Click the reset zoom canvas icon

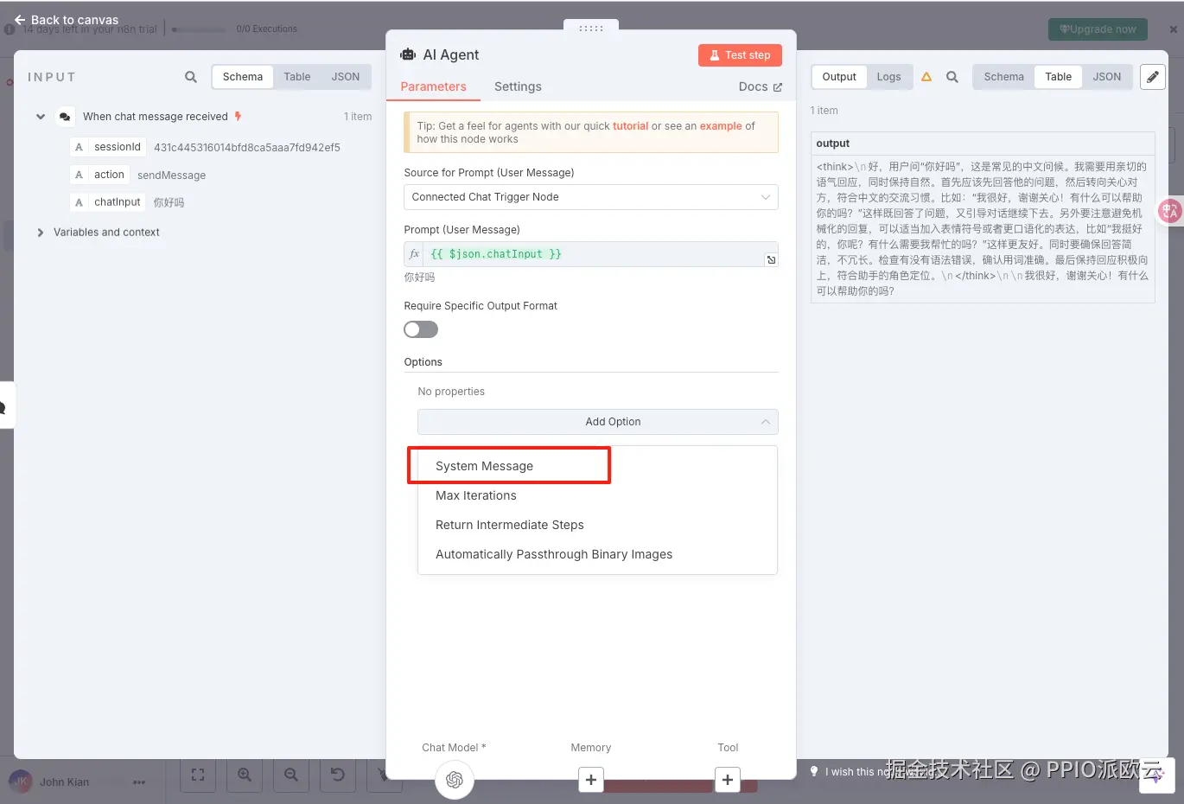tap(338, 775)
